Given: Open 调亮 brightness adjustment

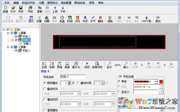Looking at the screenshot, I should (110, 19).
